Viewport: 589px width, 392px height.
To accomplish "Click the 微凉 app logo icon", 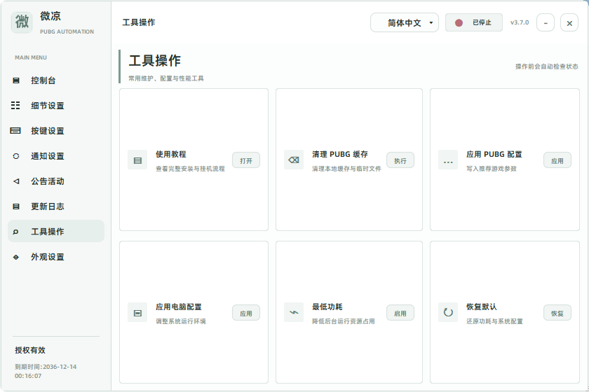I will click(x=22, y=22).
